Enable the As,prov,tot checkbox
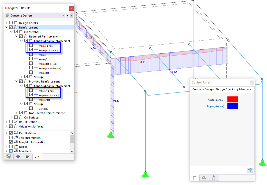The height and width of the screenshot is (185, 267). click(31, 99)
